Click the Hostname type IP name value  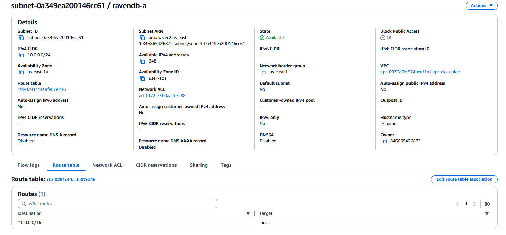388,124
